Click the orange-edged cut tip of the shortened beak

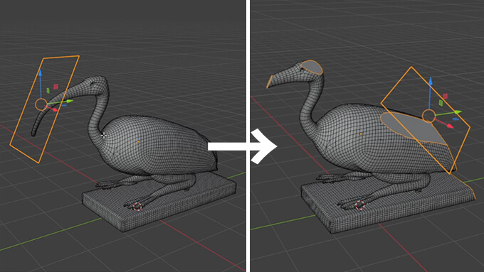[270, 82]
